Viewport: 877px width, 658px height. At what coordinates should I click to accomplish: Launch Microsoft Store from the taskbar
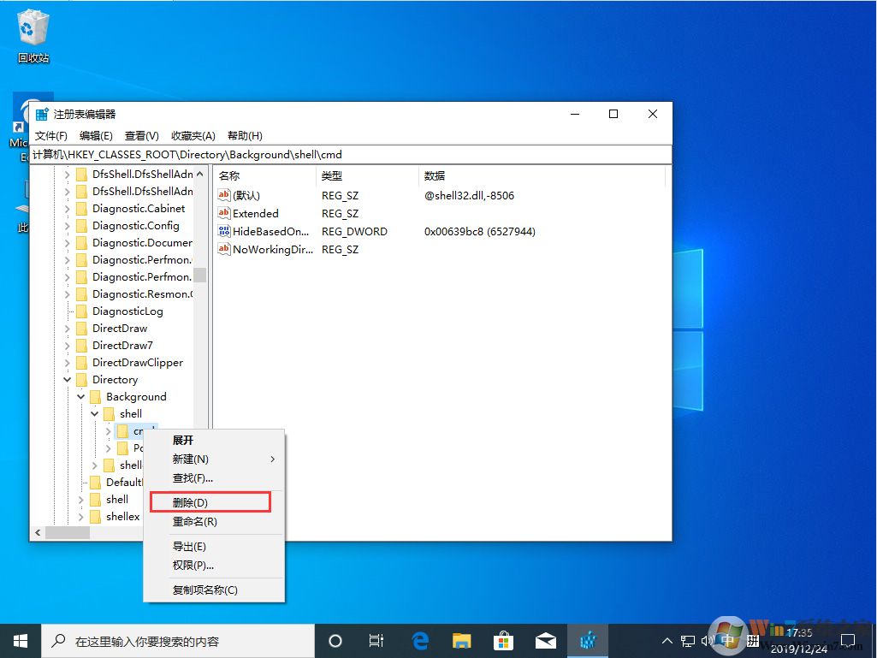coord(504,640)
